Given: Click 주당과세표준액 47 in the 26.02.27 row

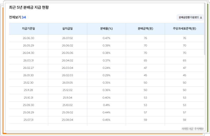Looking at the screenshot, I should pos(185,68).
